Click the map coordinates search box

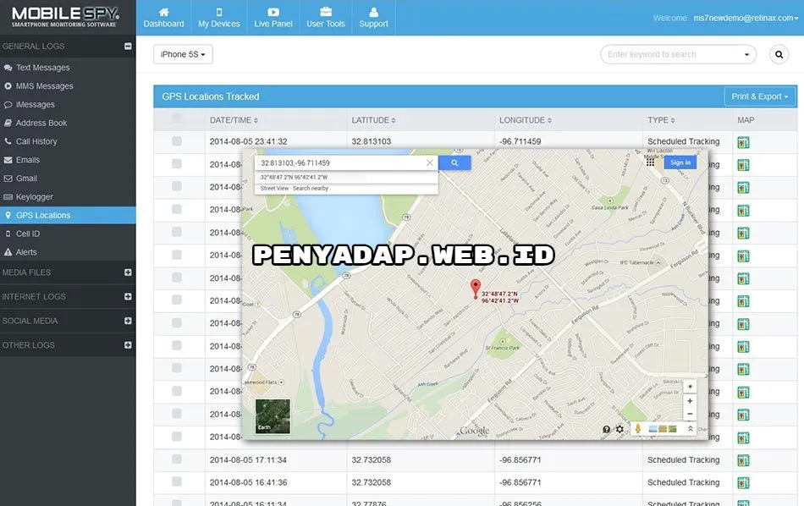click(x=339, y=163)
